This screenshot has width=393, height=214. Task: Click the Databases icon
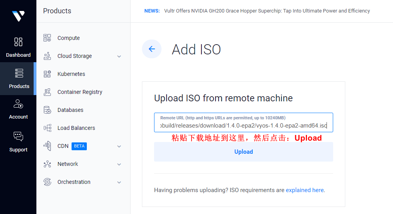(47, 110)
